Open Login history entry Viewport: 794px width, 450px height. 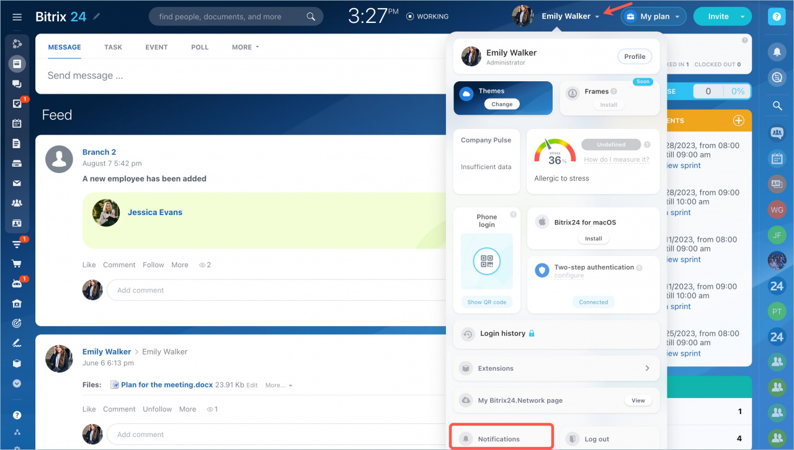point(556,333)
